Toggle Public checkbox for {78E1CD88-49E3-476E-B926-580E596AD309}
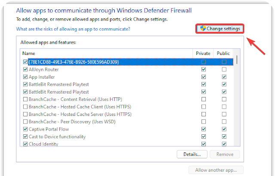The width and height of the screenshot is (275, 176). 224,62
